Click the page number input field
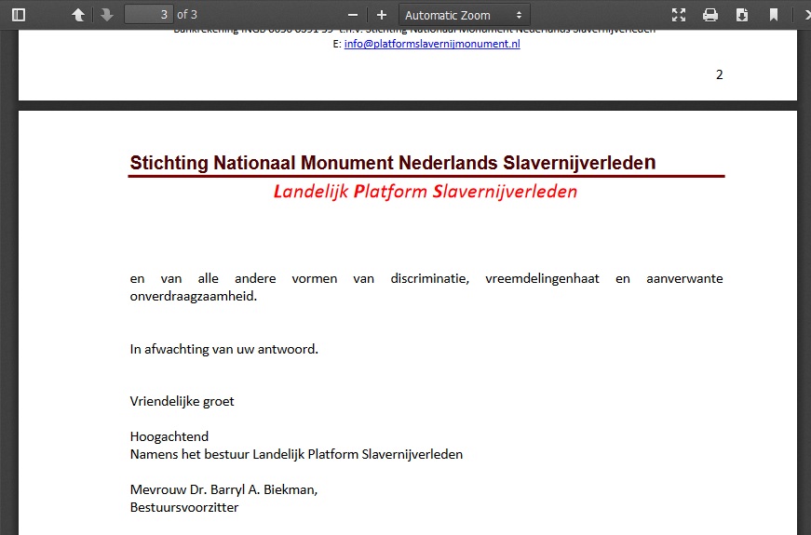Image resolution: width=811 pixels, height=535 pixels. [149, 15]
